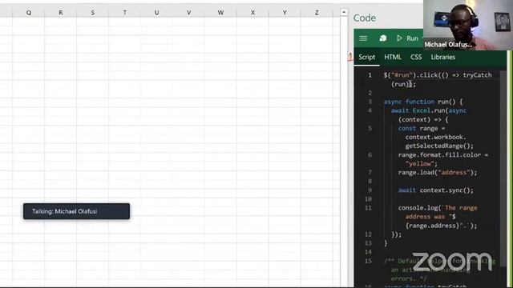Click code line "range.load("address");"
Image resolution: width=513 pixels, height=288 pixels.
pos(438,173)
